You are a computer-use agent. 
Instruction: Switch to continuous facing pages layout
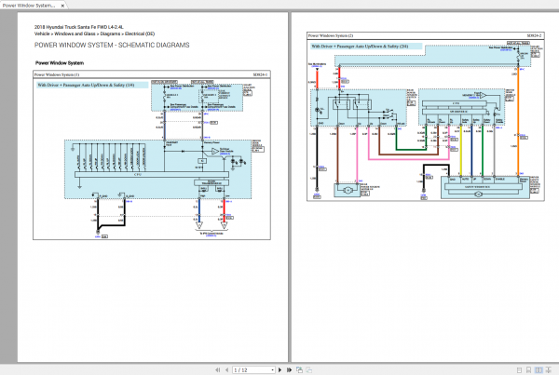pos(549,370)
